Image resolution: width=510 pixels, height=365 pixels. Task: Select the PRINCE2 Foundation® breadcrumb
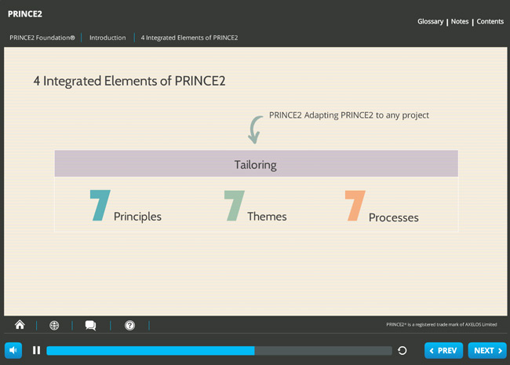42,38
